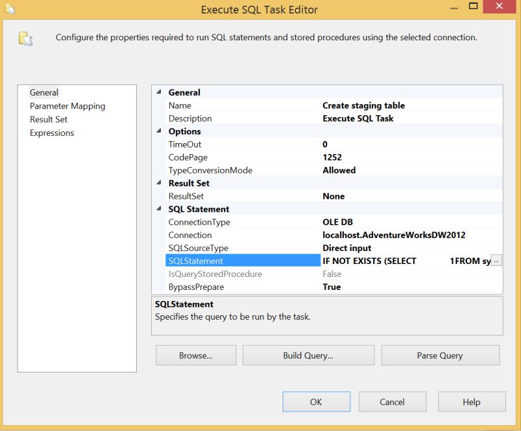The width and height of the screenshot is (521, 431).
Task: Confirm changes with the OK button
Action: pos(316,402)
